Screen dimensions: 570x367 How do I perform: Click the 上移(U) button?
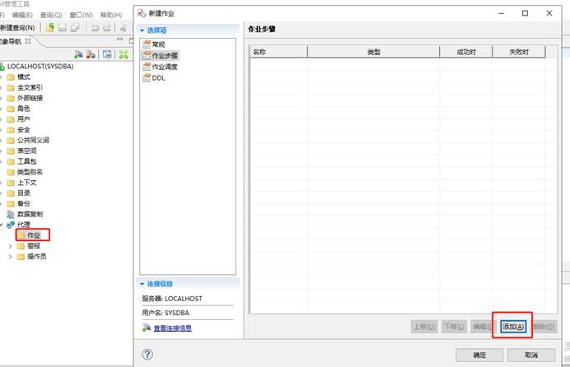click(424, 327)
